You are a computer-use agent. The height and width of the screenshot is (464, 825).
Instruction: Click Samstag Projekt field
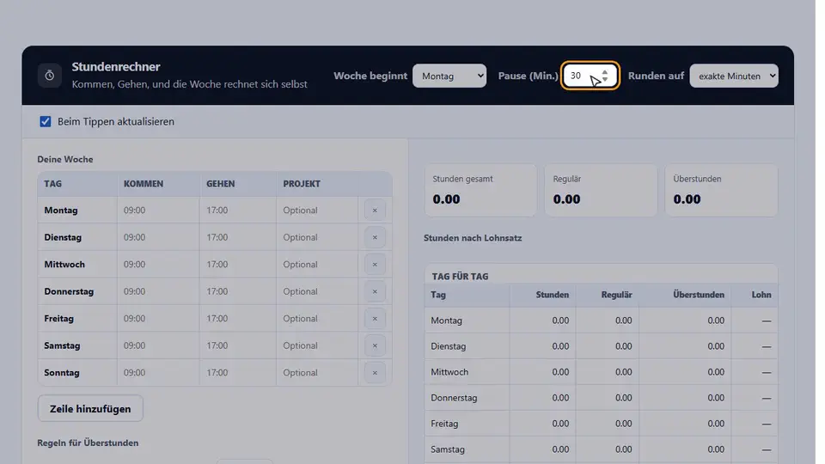(x=317, y=345)
